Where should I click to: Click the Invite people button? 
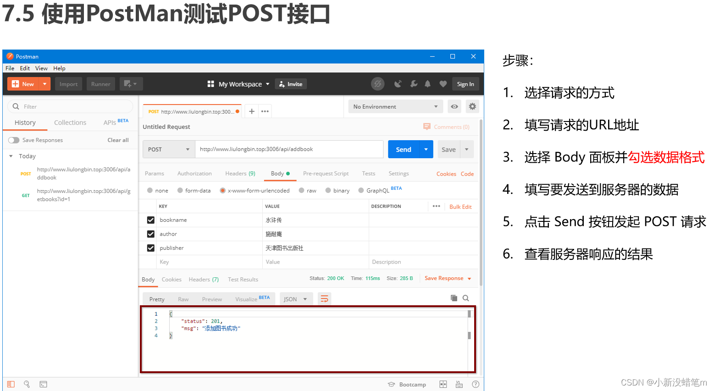coord(291,84)
